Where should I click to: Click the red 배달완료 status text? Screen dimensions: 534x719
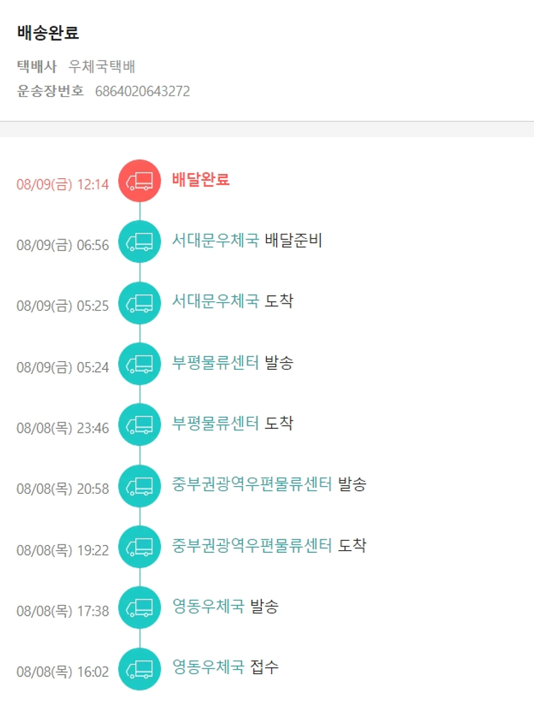tap(201, 180)
